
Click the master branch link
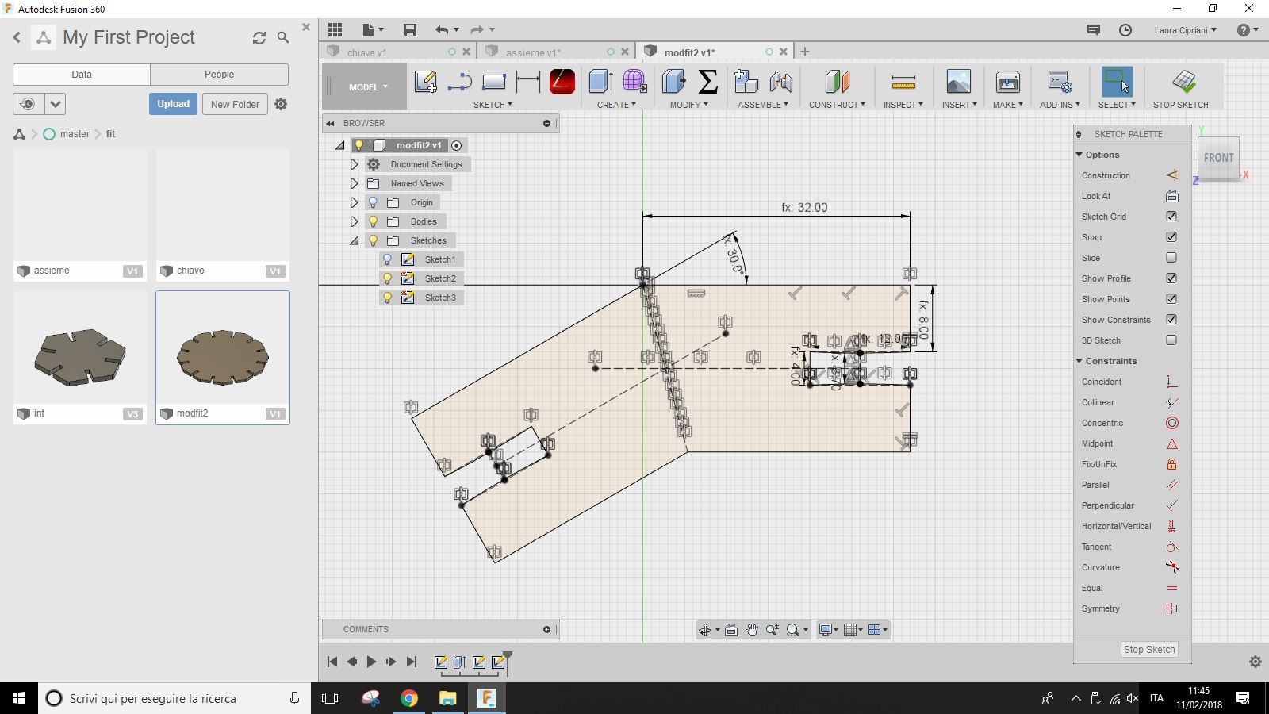click(x=75, y=134)
